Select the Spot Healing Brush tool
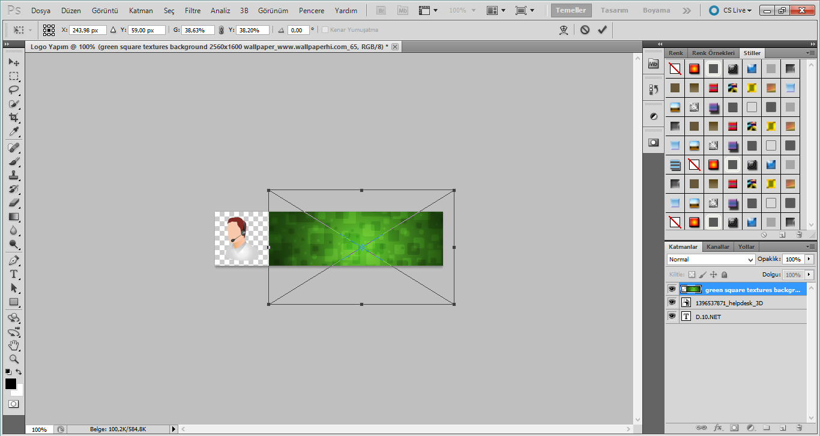820x436 pixels. point(14,148)
